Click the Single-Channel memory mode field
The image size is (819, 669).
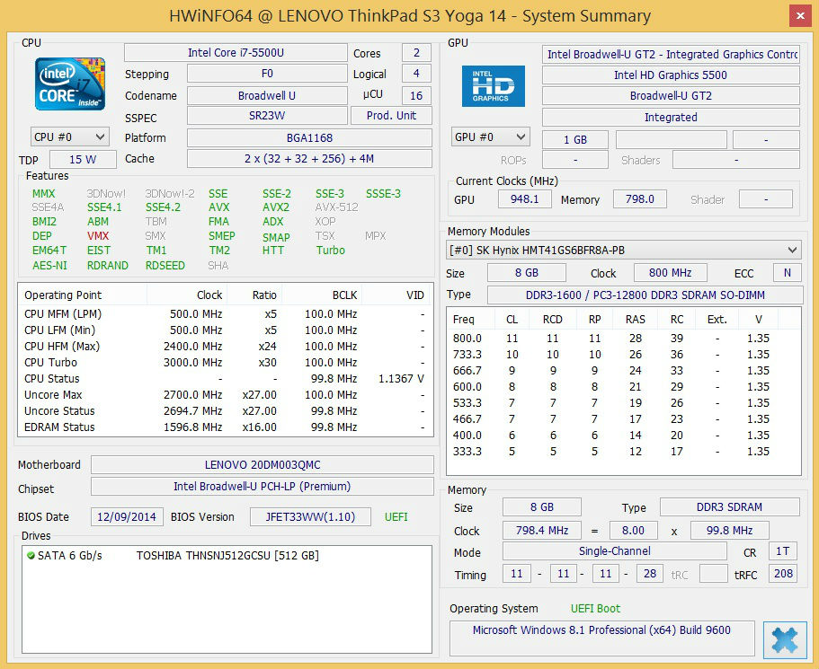614,551
